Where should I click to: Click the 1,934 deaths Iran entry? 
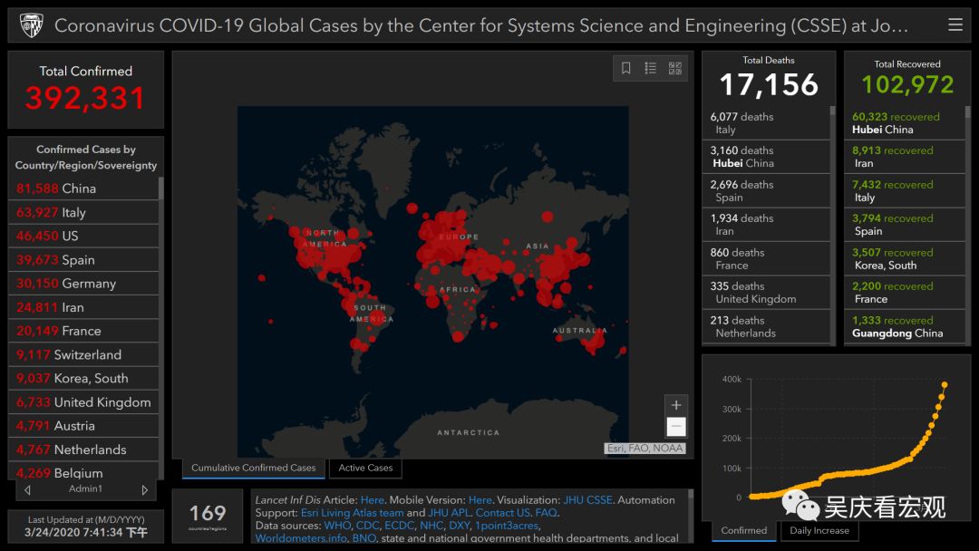(766, 225)
